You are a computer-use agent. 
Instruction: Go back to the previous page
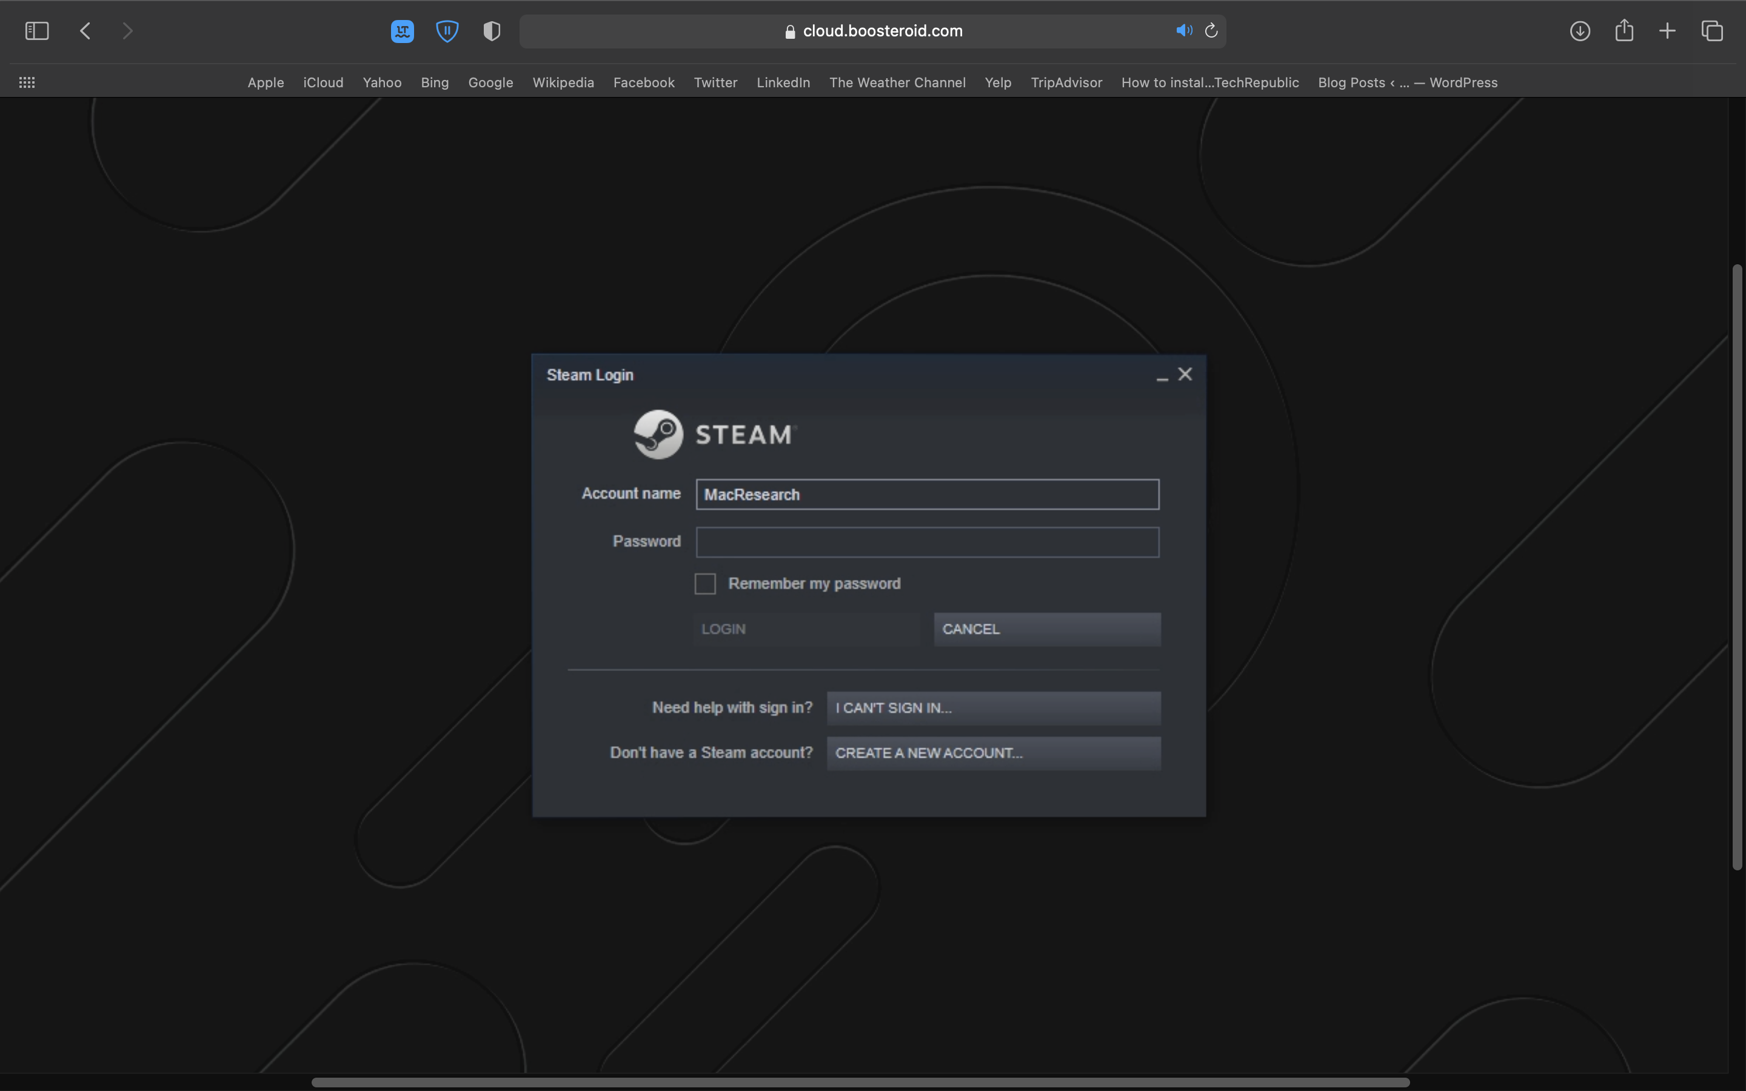point(85,31)
